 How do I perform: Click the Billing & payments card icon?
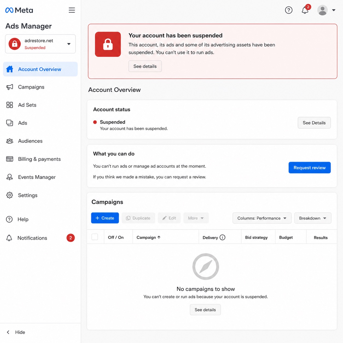(10, 159)
